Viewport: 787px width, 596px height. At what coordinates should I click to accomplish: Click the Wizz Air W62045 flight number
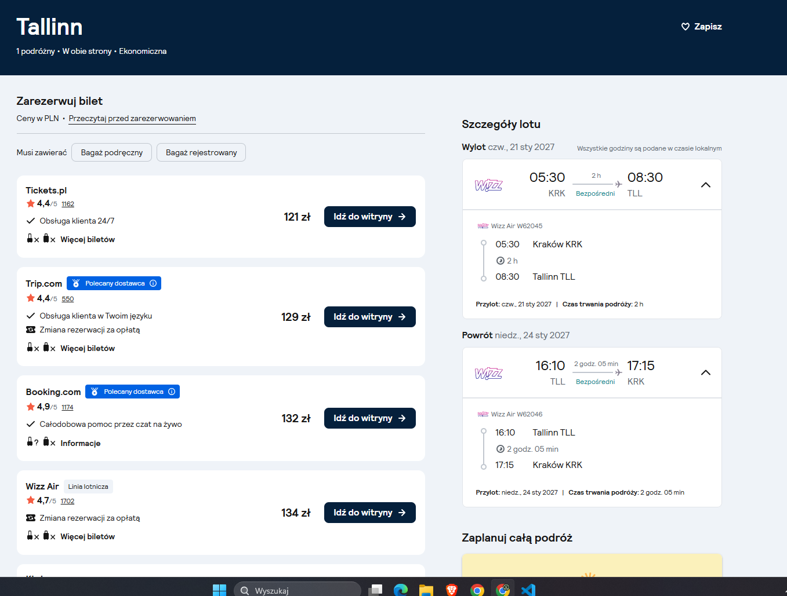coord(517,226)
